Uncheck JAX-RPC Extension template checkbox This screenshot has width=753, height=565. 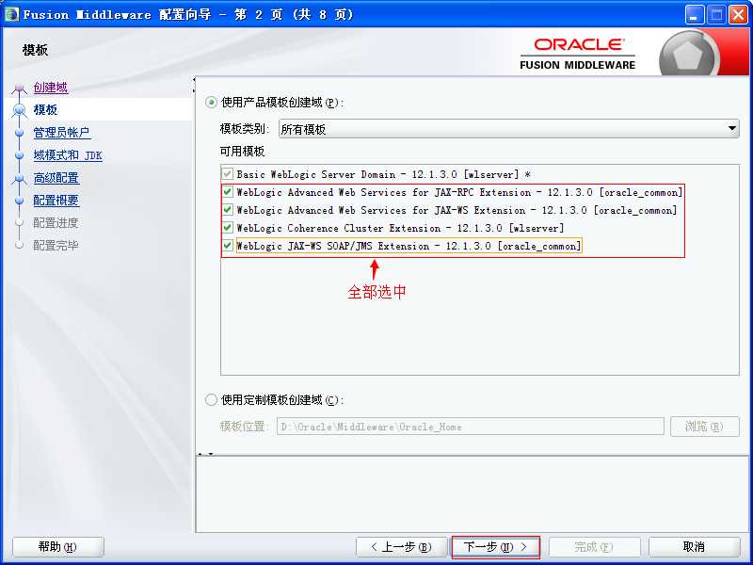pyautogui.click(x=228, y=192)
